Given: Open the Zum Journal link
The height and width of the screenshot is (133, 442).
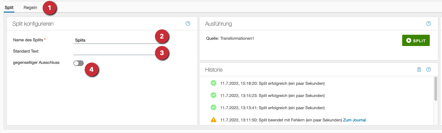Looking at the screenshot, I should click(x=354, y=120).
